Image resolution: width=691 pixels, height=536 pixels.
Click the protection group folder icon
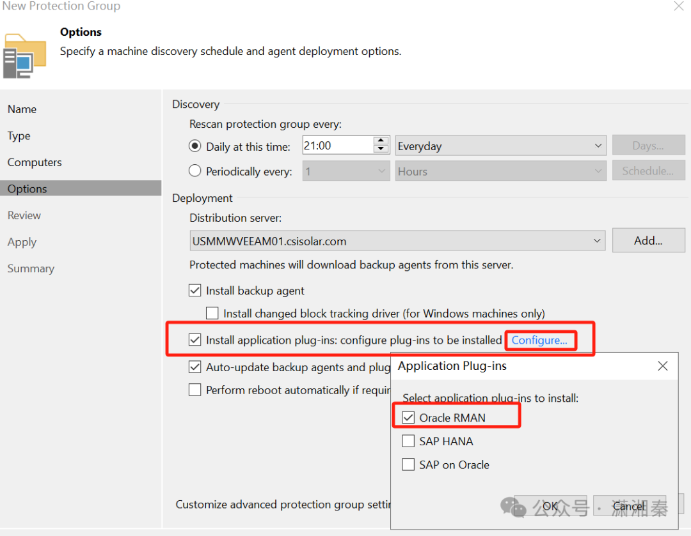[25, 56]
